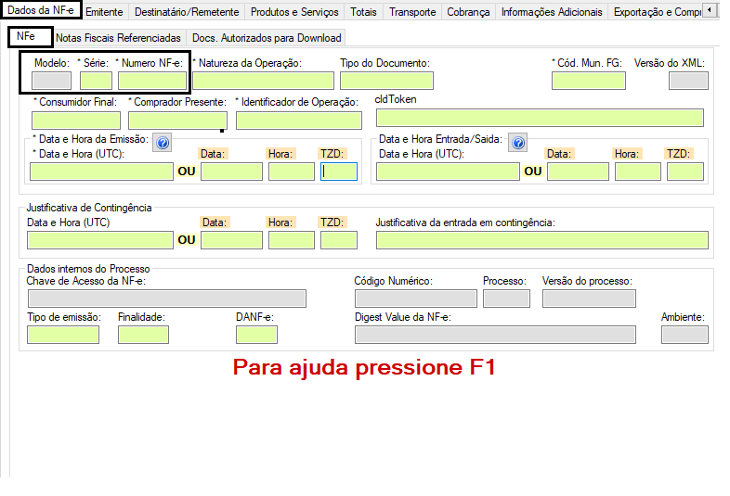
Task: Click Justificativa da entrada em contingência field
Action: [x=541, y=240]
